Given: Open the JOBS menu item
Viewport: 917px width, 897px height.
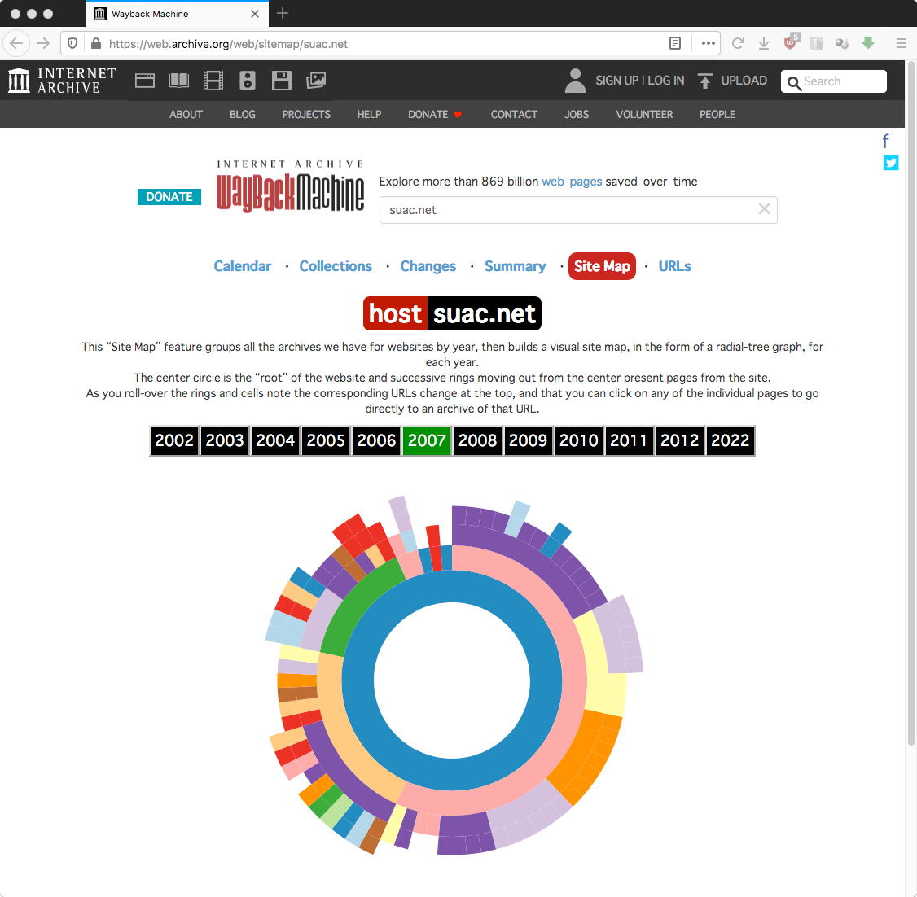Looking at the screenshot, I should click(577, 115).
